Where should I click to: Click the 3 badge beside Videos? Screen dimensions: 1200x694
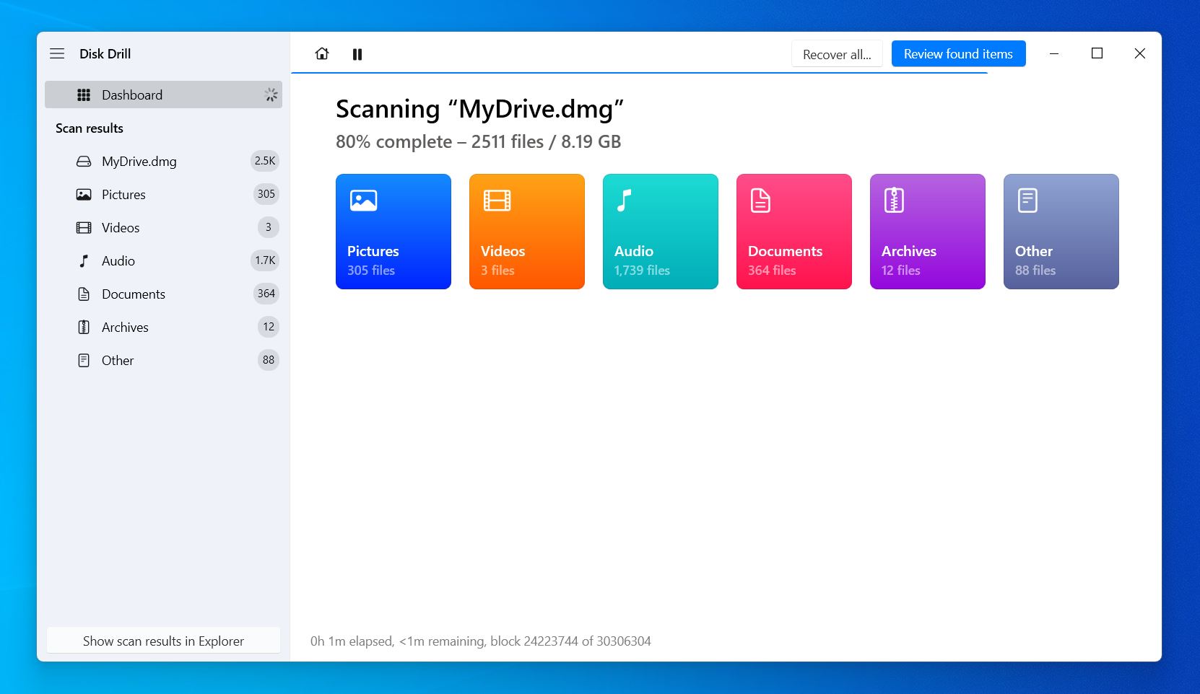point(269,227)
